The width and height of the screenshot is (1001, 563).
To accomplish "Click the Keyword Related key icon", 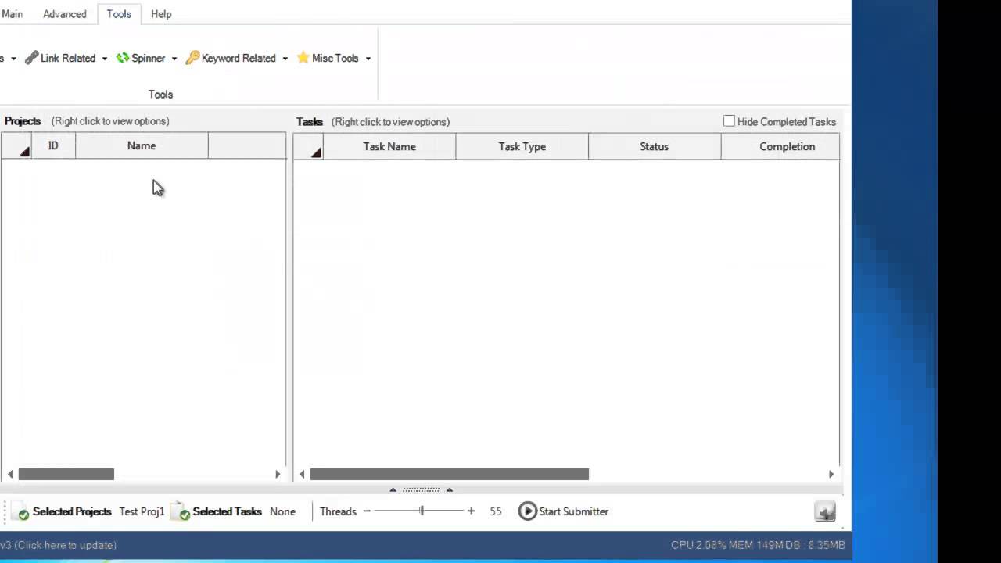I will [192, 58].
